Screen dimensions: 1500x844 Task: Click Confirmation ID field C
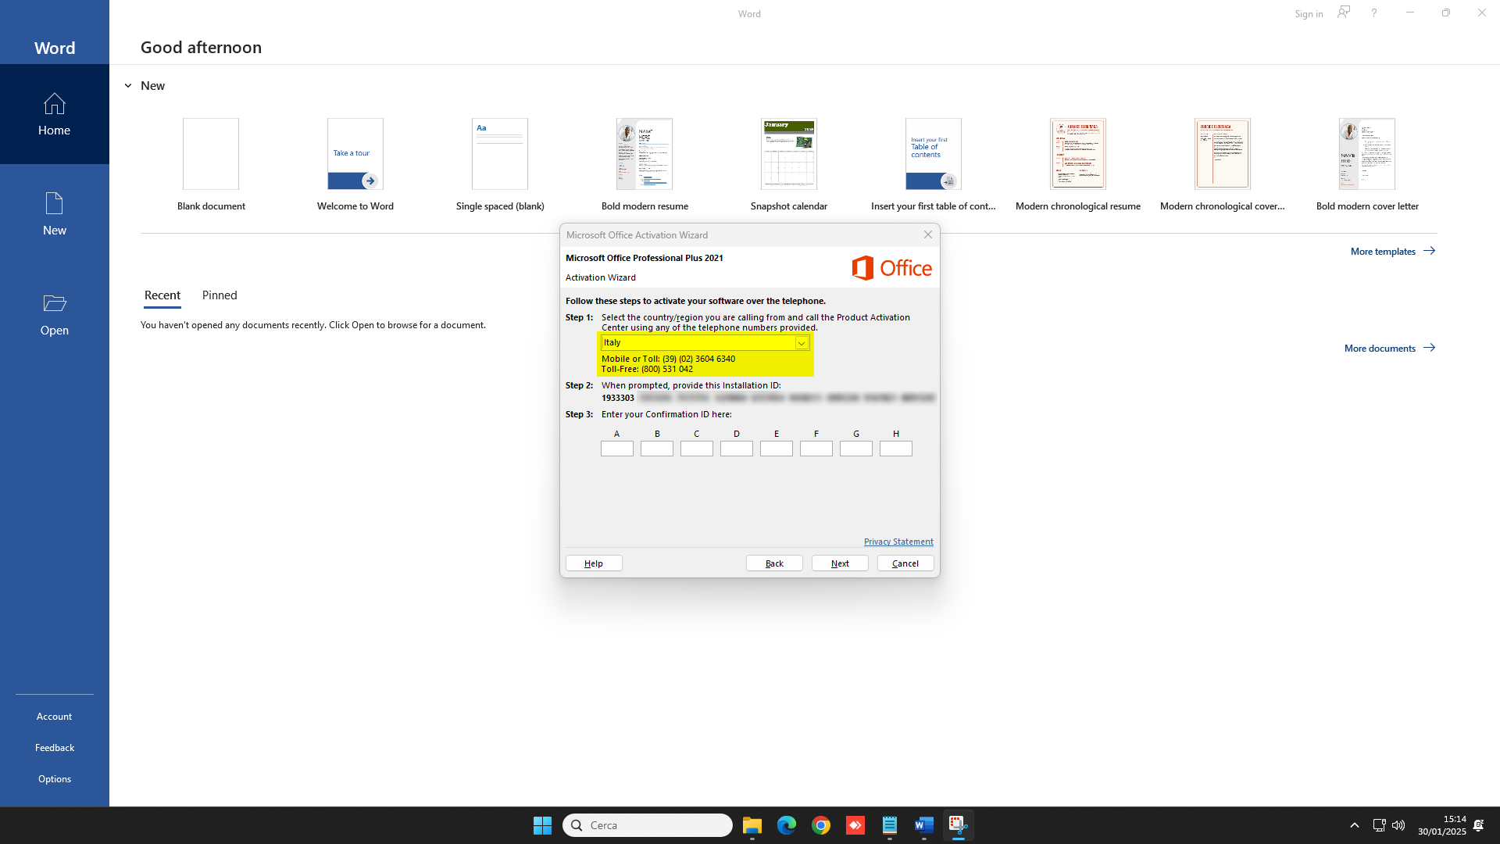[697, 449]
